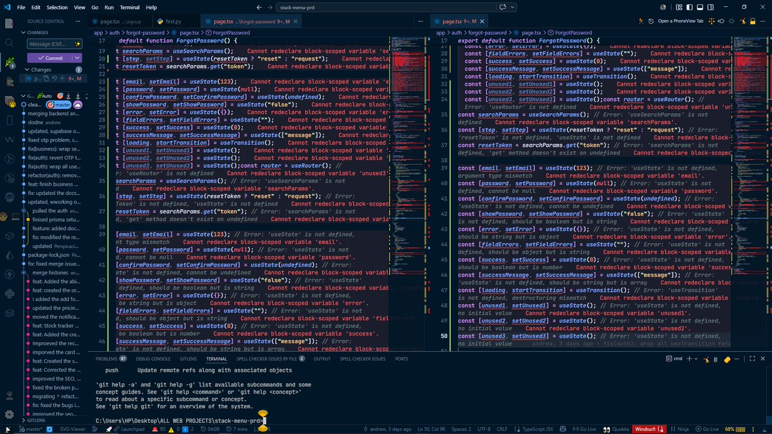This screenshot has height=434, width=772.
Task: Click the Commit button
Action: click(50, 58)
